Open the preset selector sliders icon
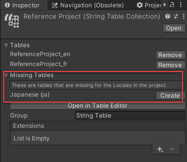The height and width of the screenshot is (162, 187). [x=176, y=16]
